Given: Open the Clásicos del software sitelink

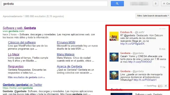Looking at the screenshot, I should [x=22, y=42].
